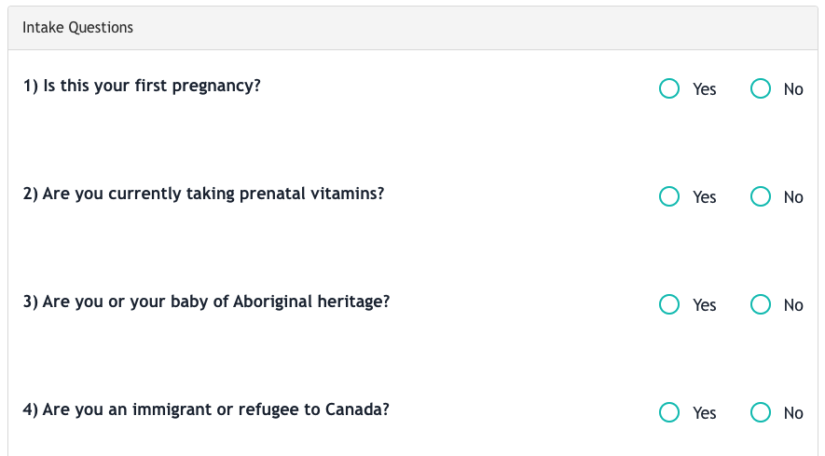Click 'Yes' label text for Aboriginal heritage
This screenshot has height=456, width=825.
point(705,305)
